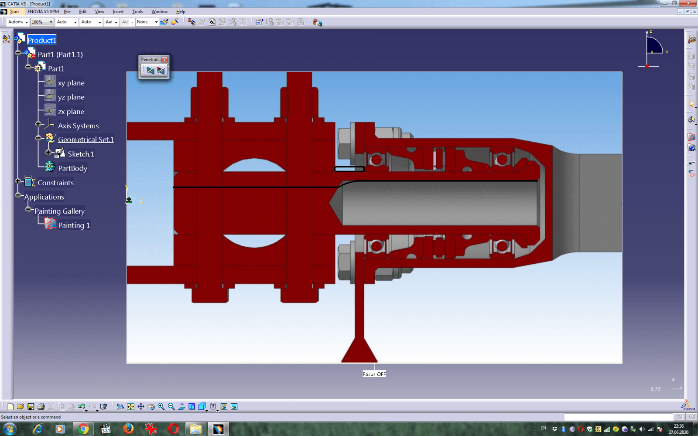Open the Tools menu
Viewport: 698px width, 436px height.
[x=137, y=12]
